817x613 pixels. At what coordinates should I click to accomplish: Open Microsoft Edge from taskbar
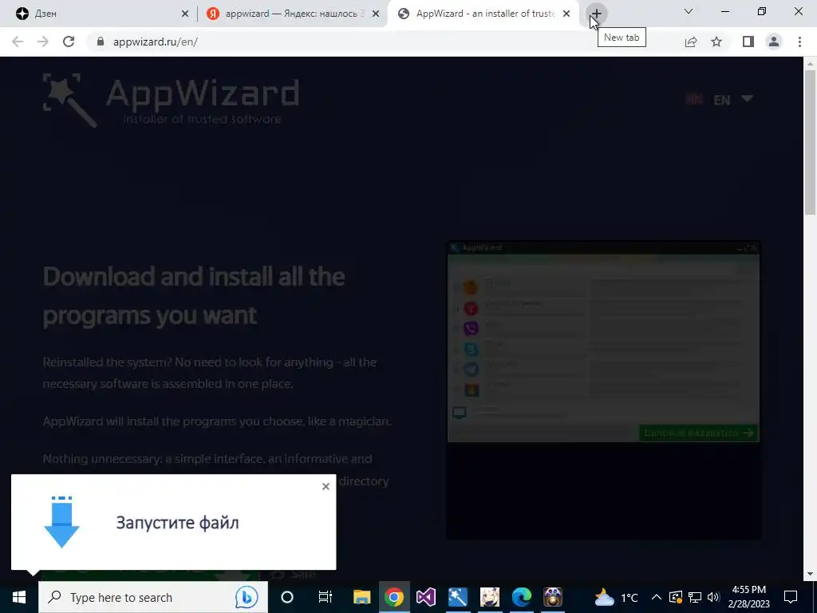pos(521,597)
